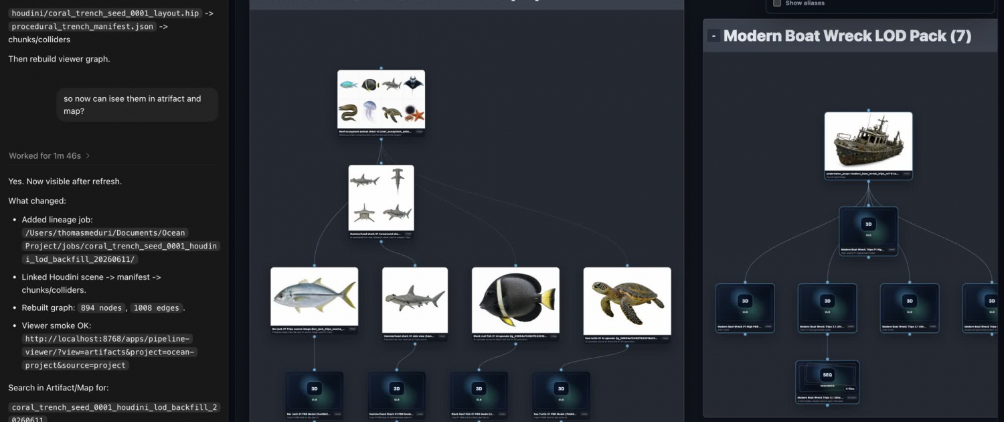Click the '4 files' badge on sequence node
1004x422 pixels.
pos(849,389)
